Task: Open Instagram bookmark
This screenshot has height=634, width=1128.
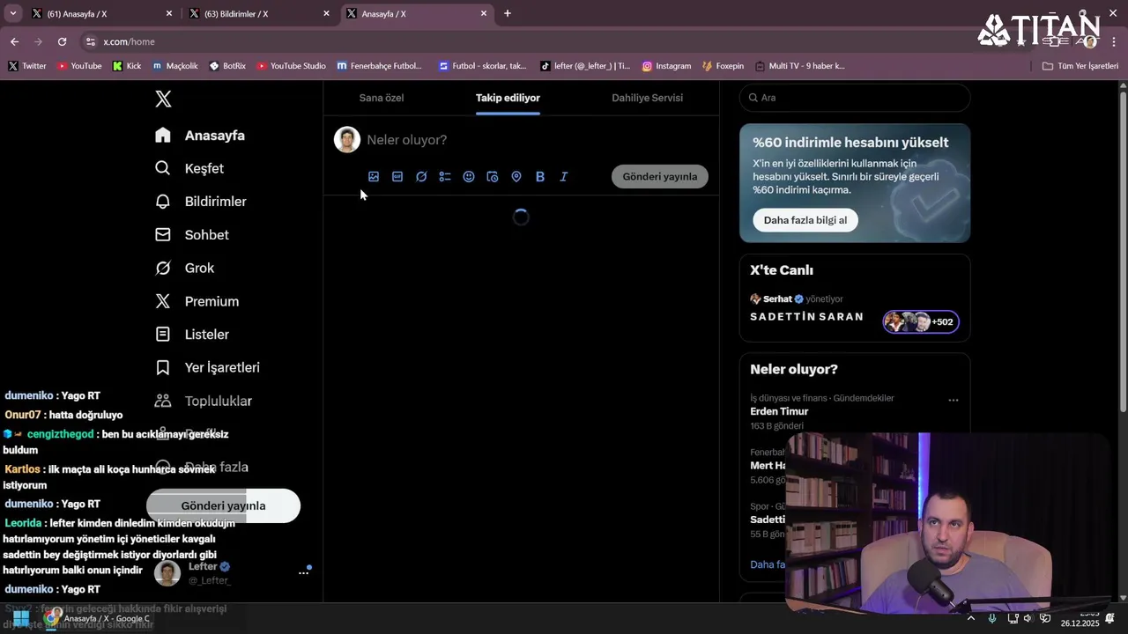Action: 666,66
